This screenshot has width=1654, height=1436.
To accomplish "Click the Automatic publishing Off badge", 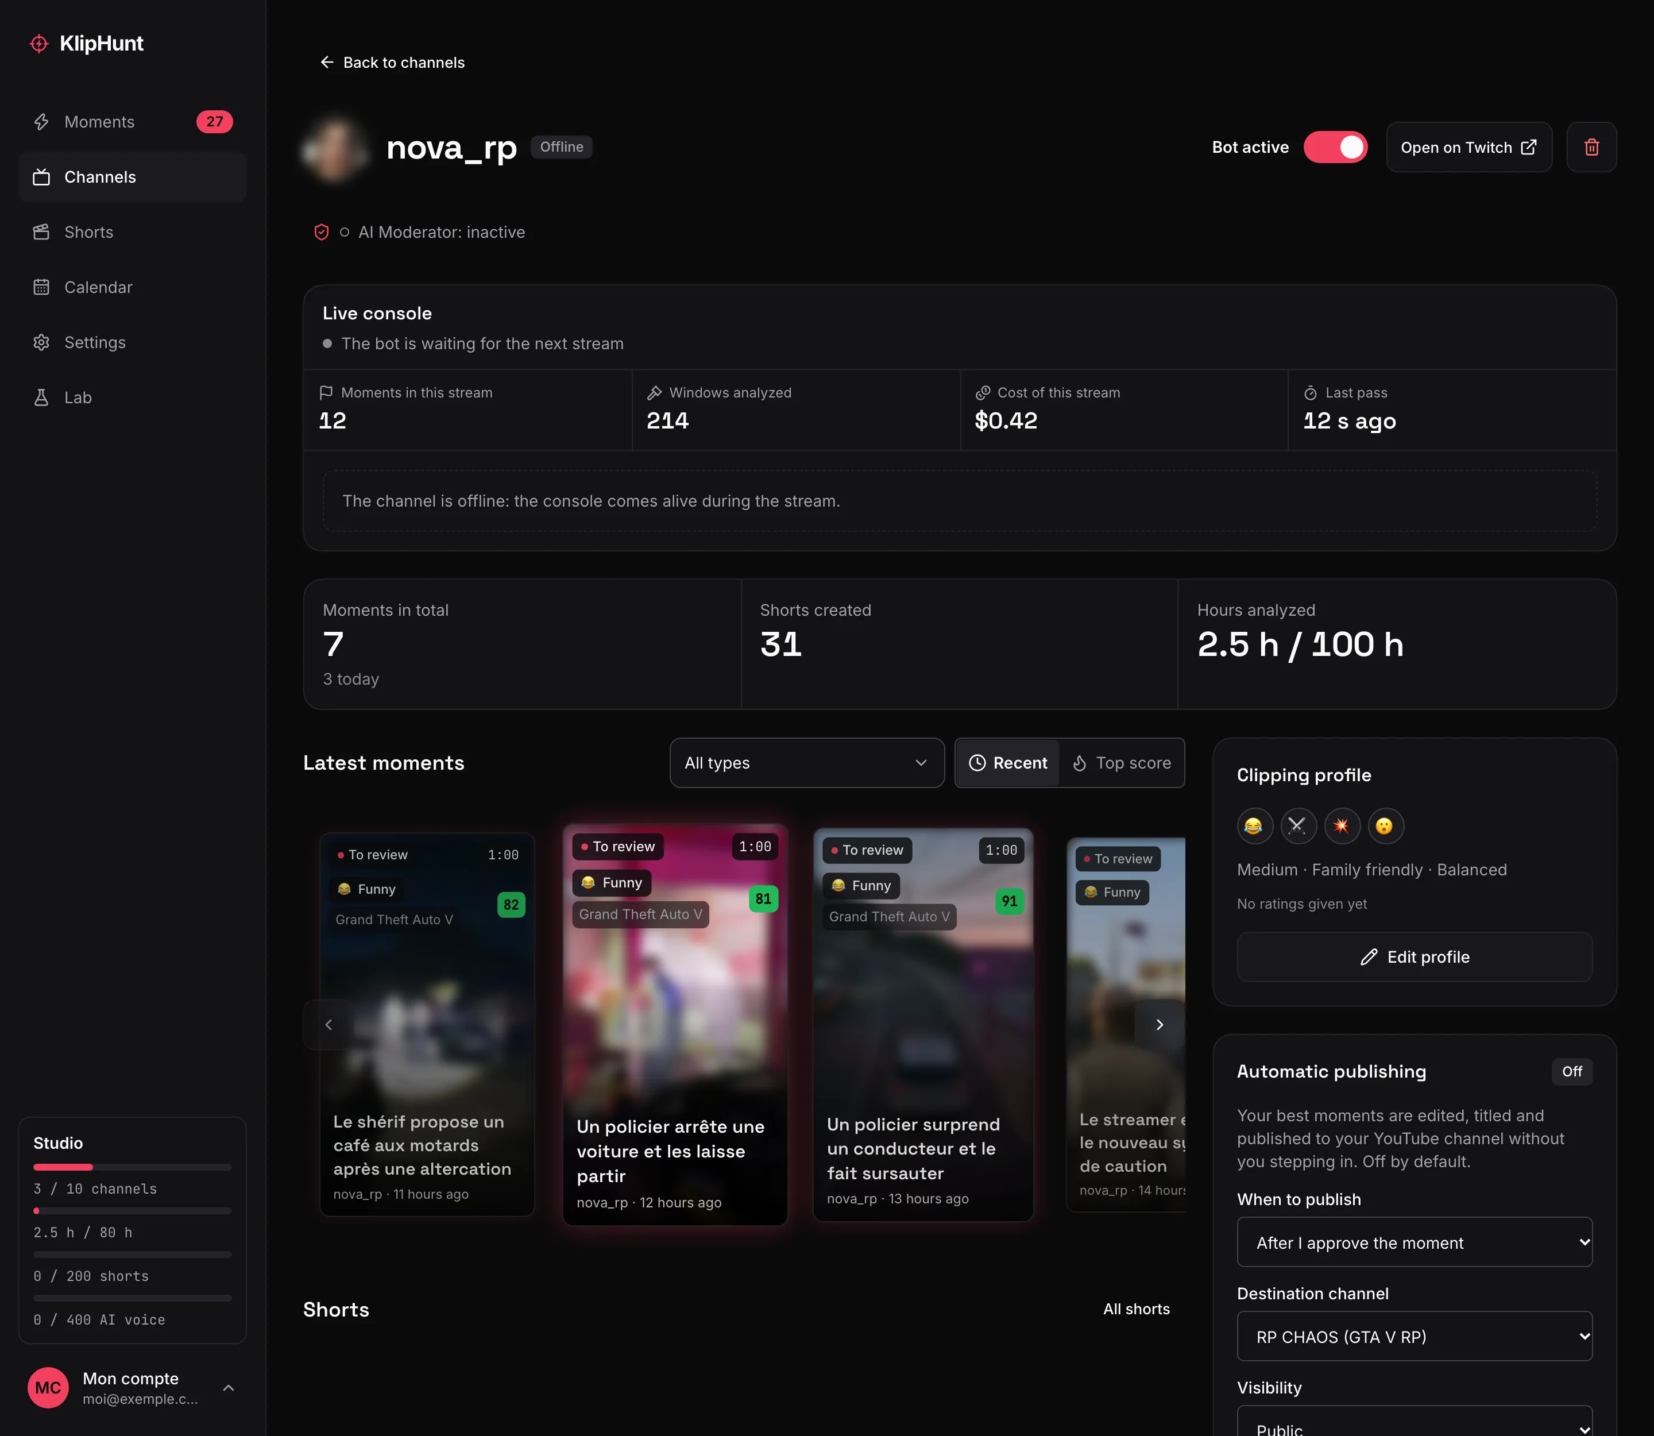I will pyautogui.click(x=1571, y=1071).
